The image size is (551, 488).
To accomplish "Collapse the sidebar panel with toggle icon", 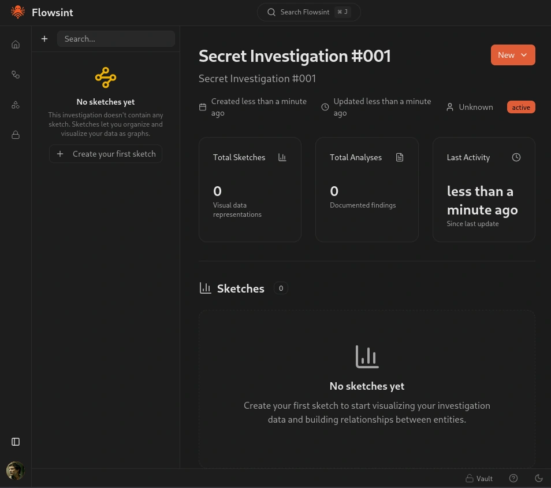I will [16, 442].
